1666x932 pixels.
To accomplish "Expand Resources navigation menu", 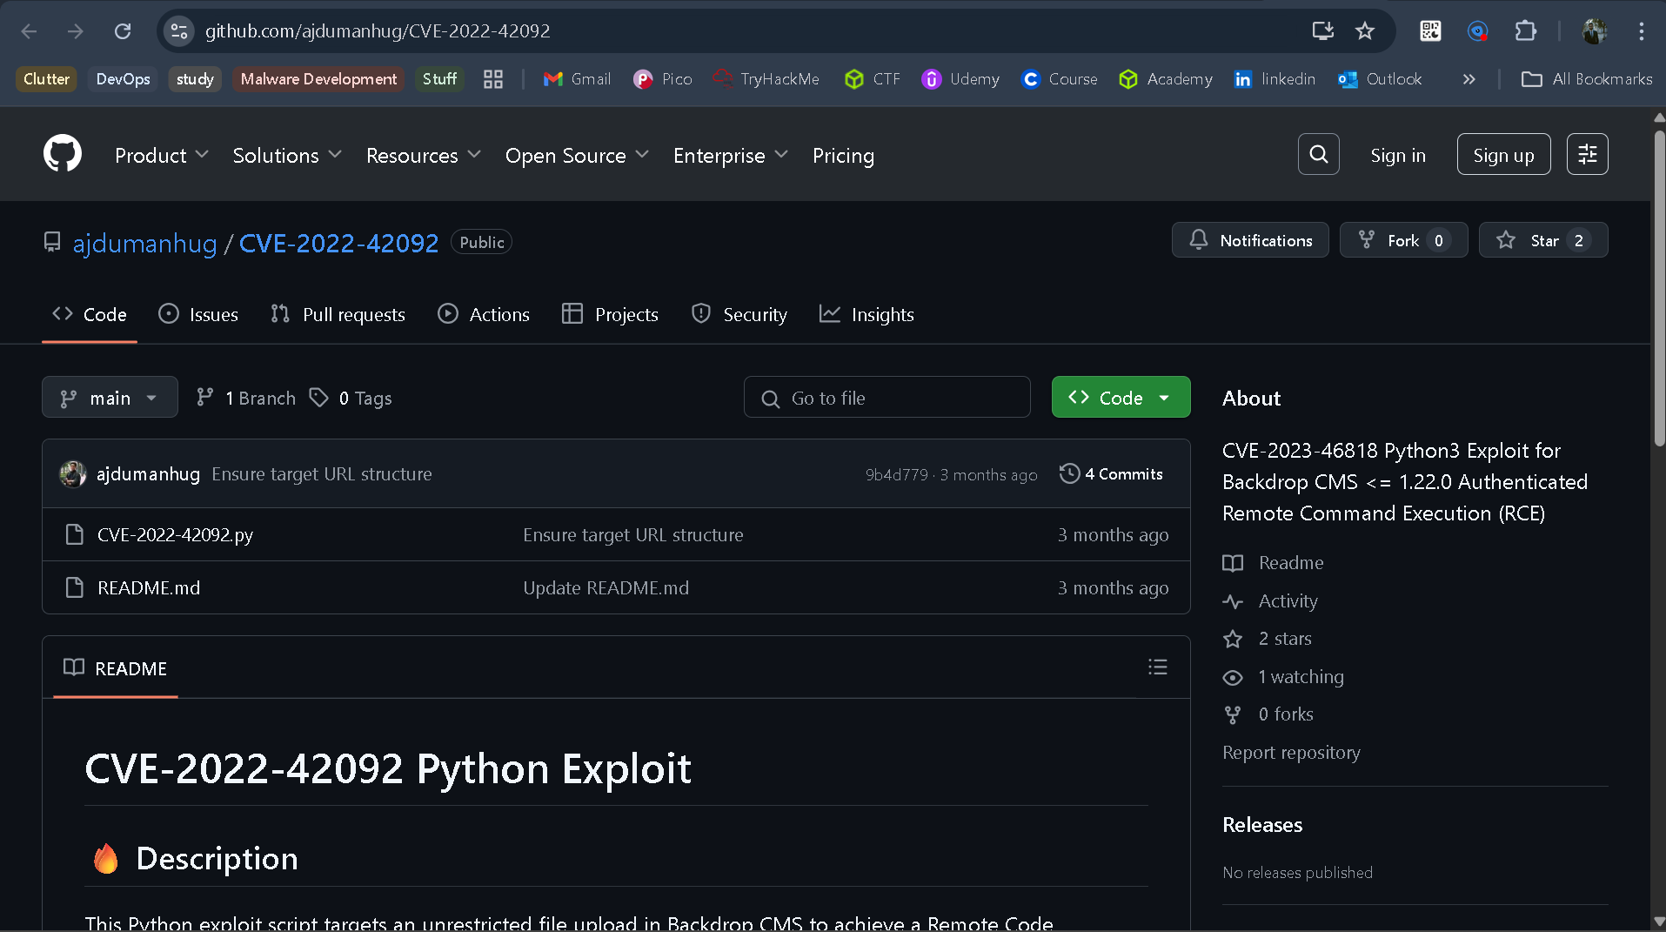I will pyautogui.click(x=424, y=155).
